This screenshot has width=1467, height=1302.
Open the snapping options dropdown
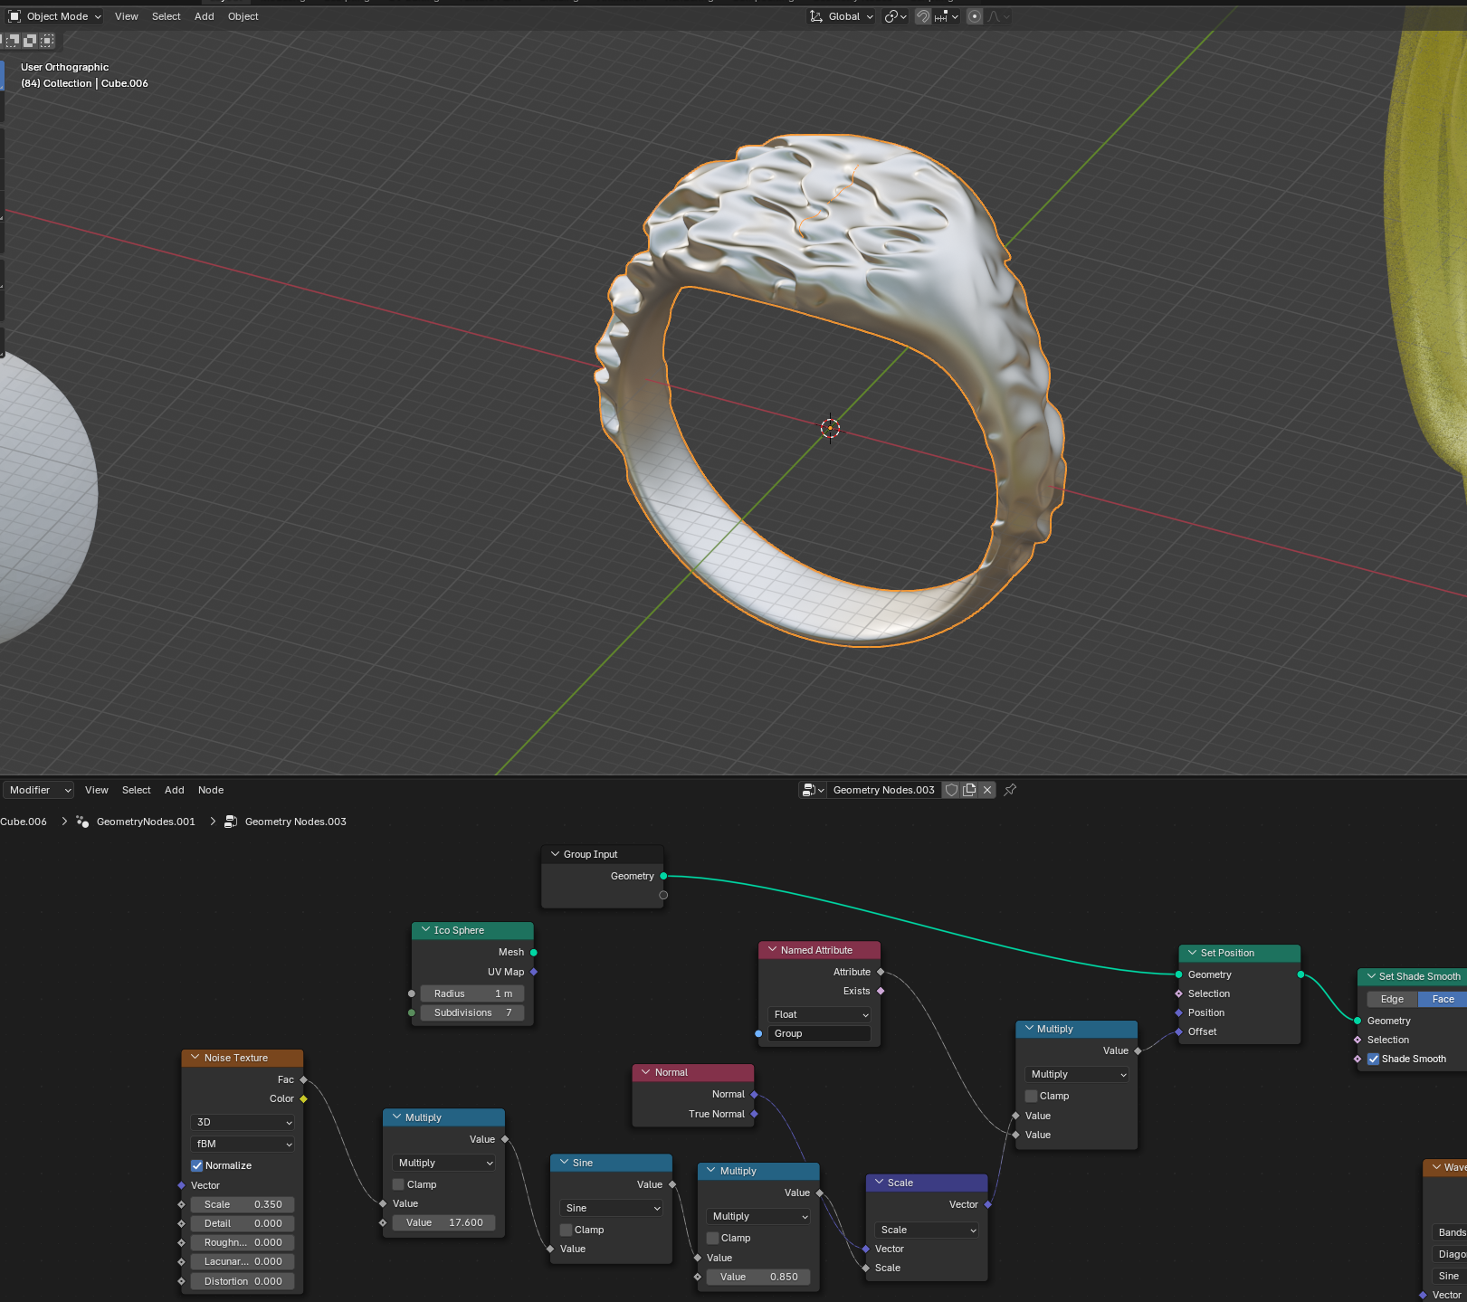(947, 16)
